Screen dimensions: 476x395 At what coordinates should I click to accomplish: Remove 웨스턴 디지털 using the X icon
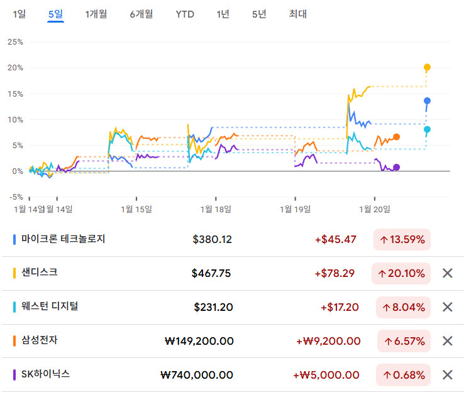447,307
